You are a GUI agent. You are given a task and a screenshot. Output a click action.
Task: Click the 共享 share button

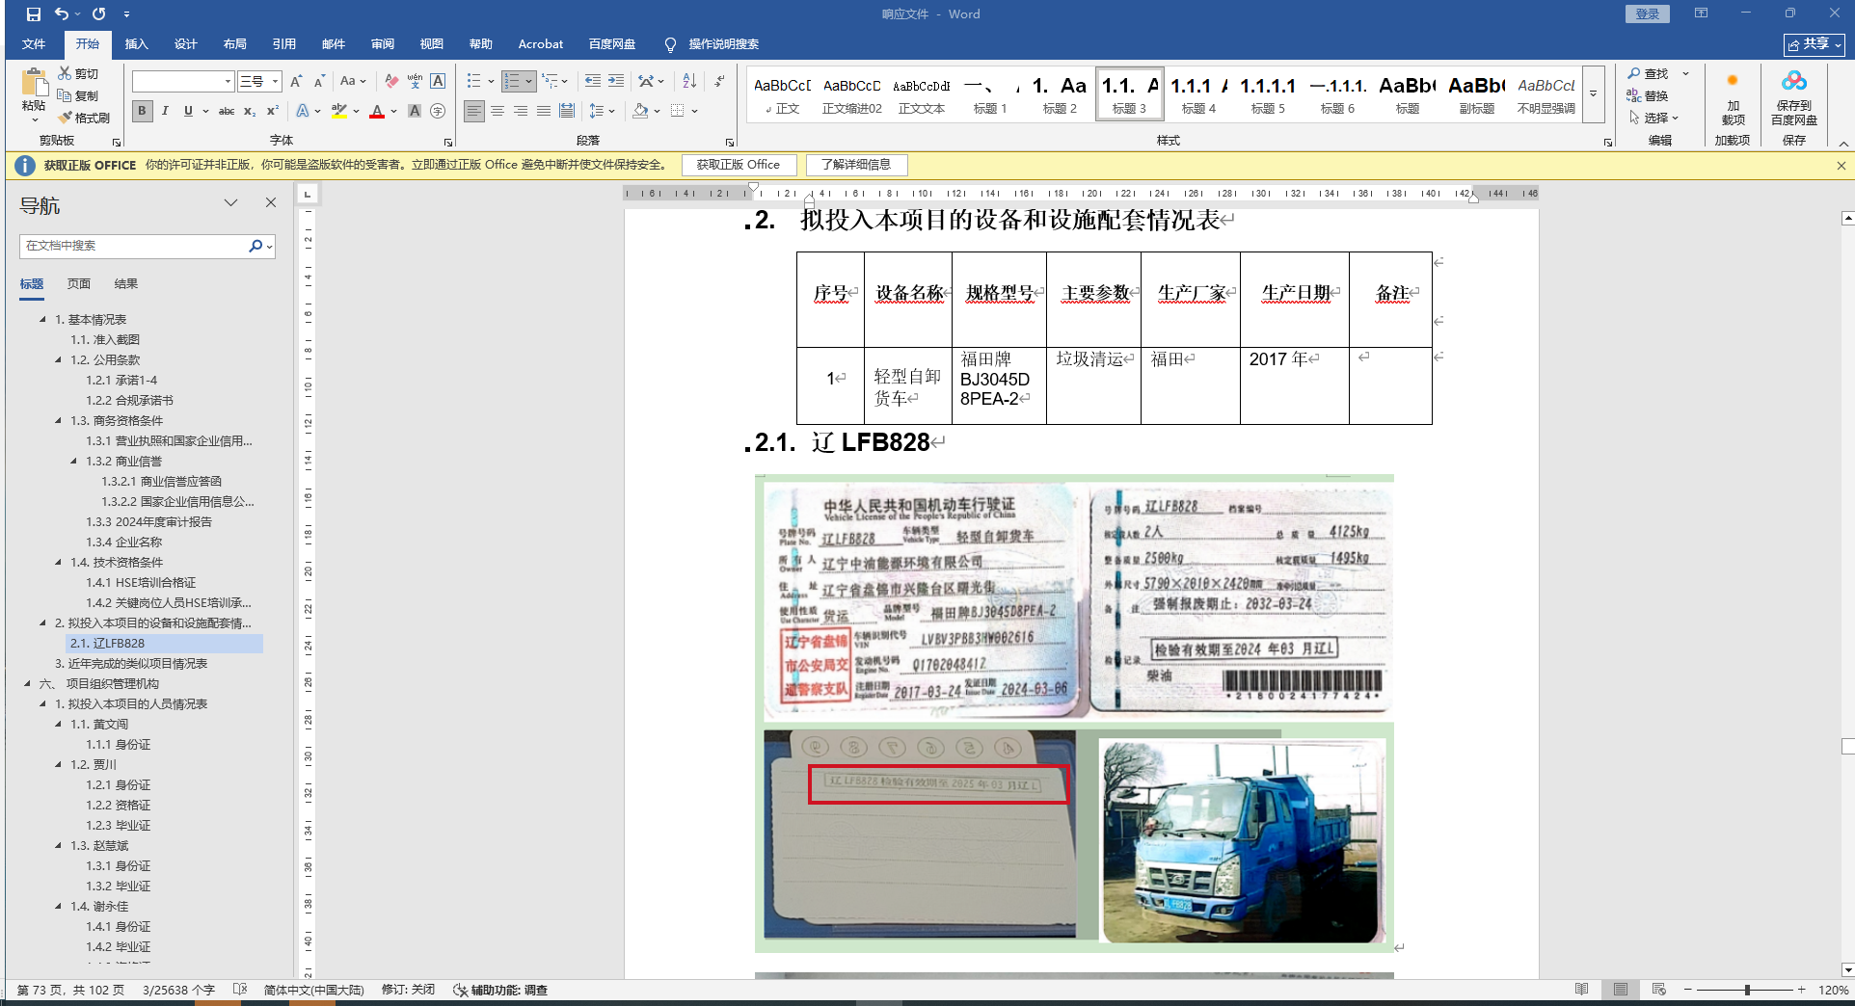click(x=1814, y=44)
